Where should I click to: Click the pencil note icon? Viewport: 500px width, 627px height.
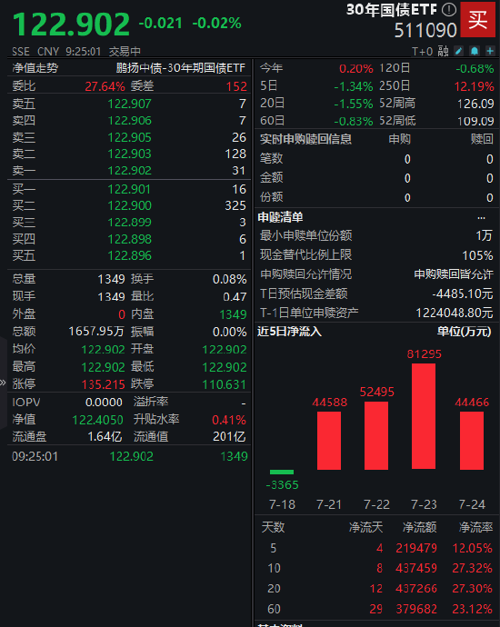tap(459, 51)
